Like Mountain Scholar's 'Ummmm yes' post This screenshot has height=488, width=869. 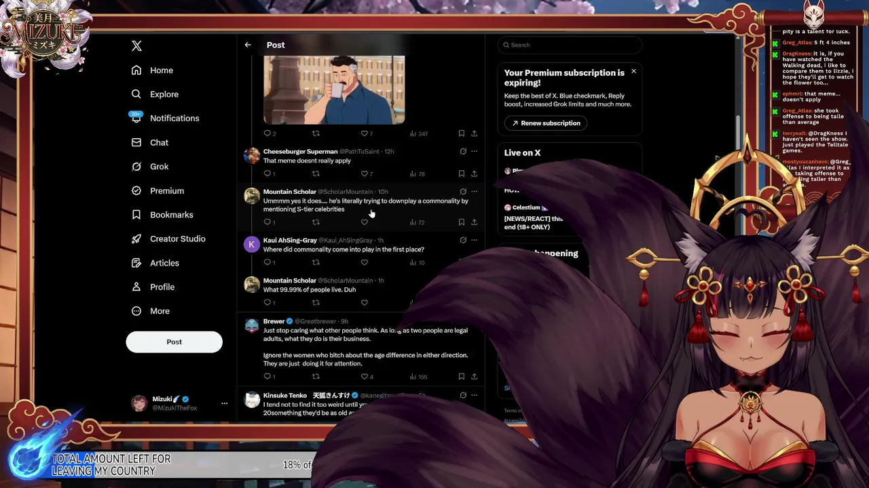[x=365, y=222]
